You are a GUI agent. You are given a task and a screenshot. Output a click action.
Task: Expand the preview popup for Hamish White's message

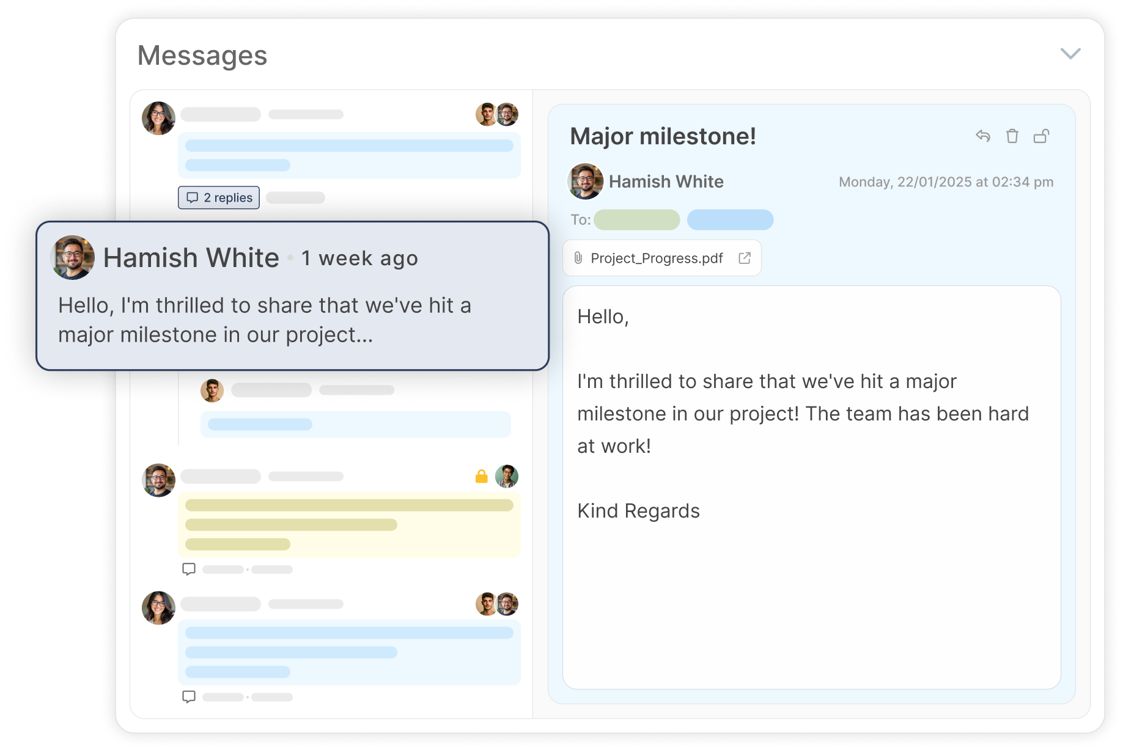tap(293, 296)
